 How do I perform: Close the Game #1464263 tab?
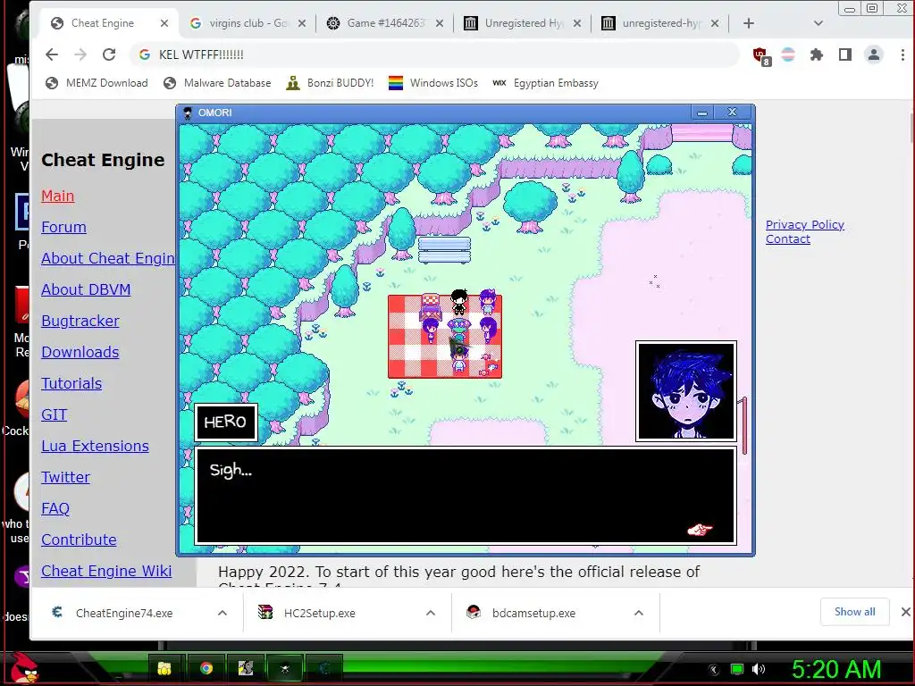440,23
